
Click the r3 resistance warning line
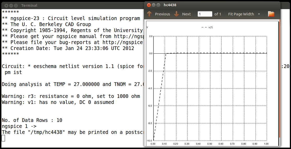71,96
